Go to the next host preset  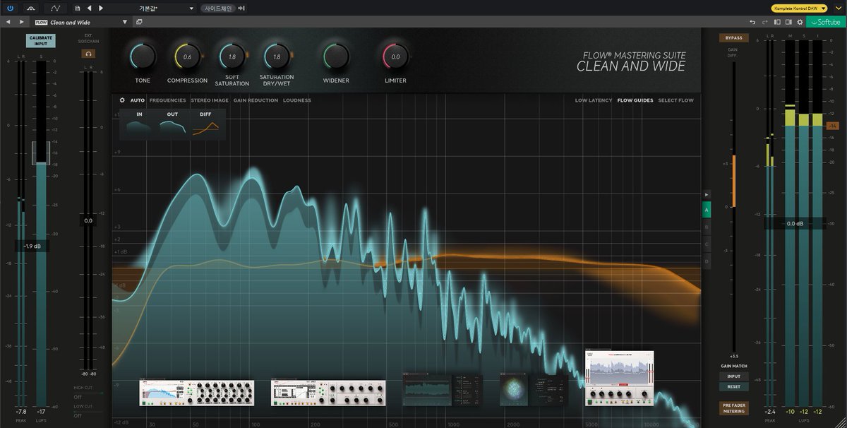pyautogui.click(x=101, y=8)
